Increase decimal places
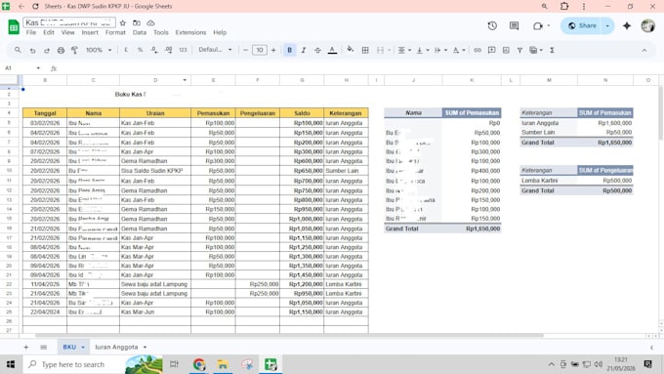 [x=169, y=50]
